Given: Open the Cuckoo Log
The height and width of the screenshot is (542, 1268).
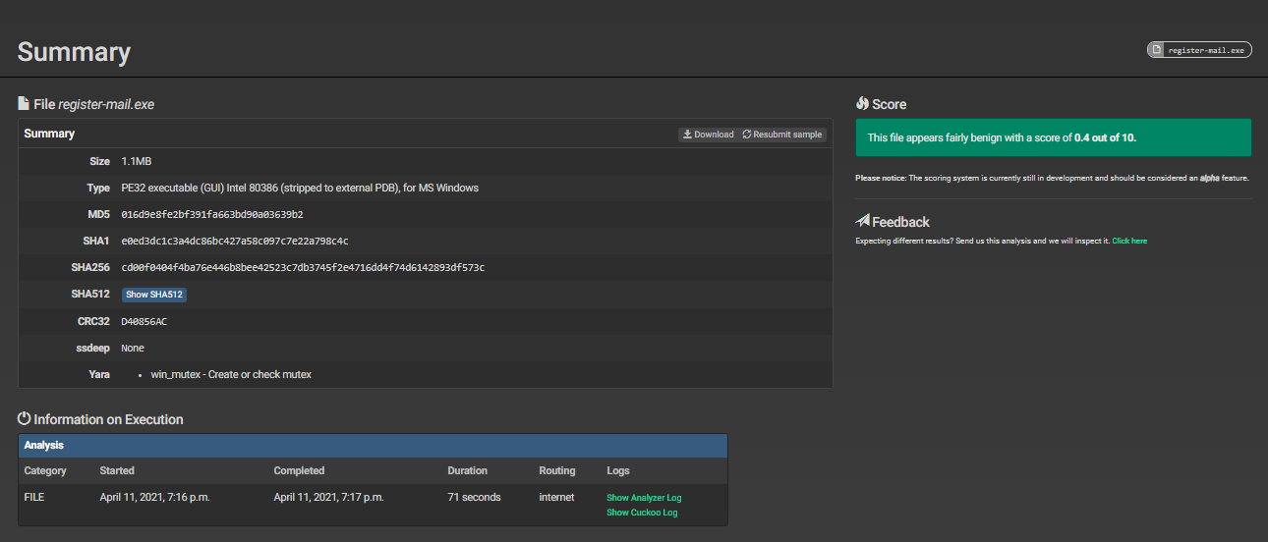Looking at the screenshot, I should [x=642, y=513].
